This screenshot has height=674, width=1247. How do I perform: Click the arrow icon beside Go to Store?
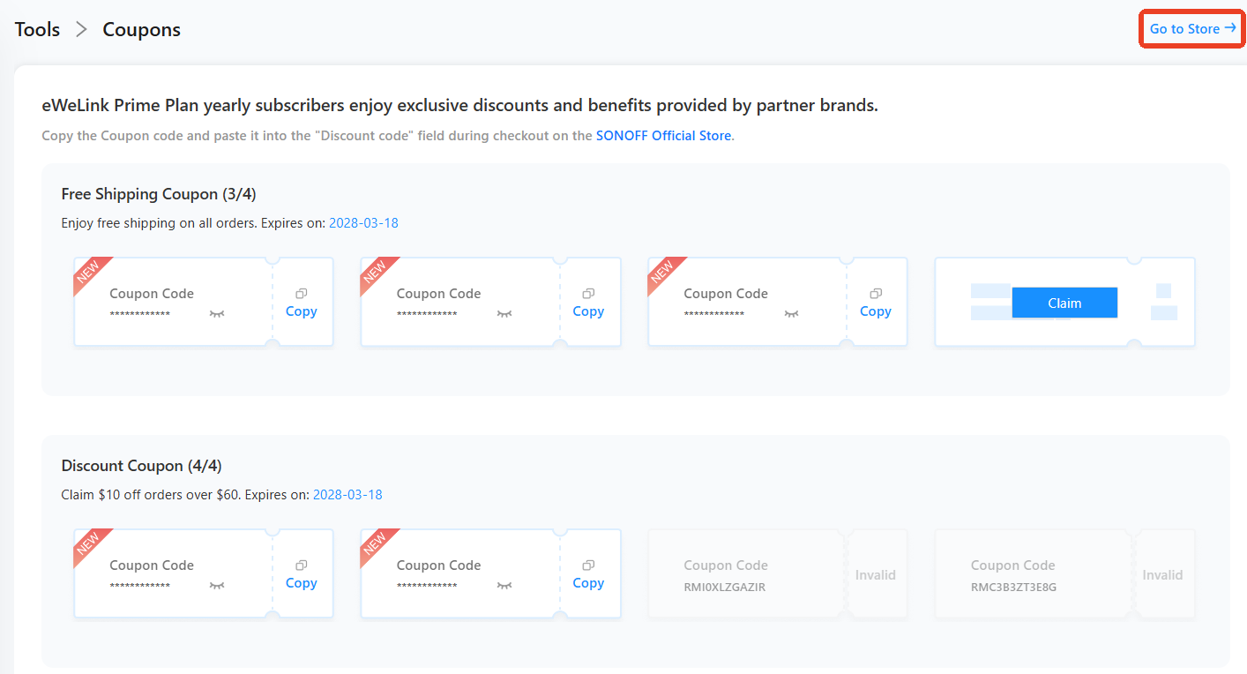coord(1230,28)
